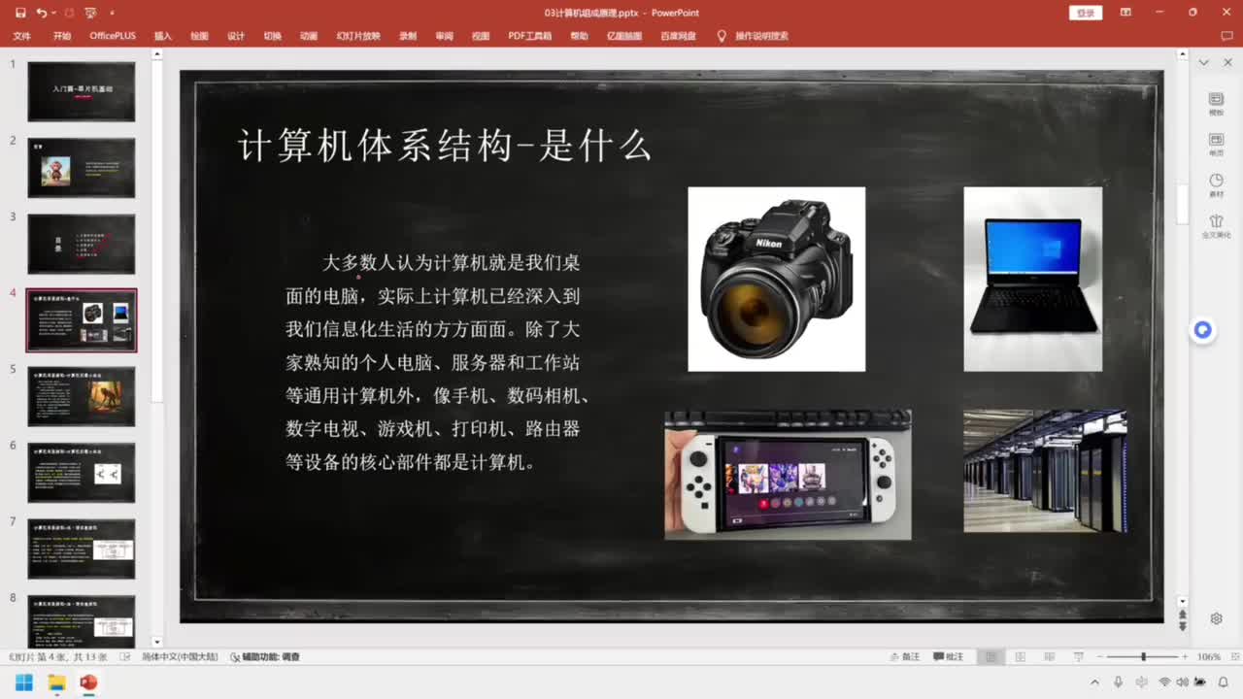Switch to the 视图 tab
The width and height of the screenshot is (1243, 699).
[481, 36]
